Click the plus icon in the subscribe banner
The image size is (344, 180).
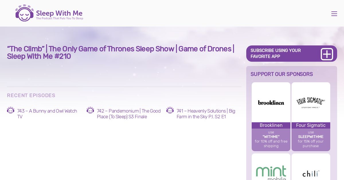327,54
